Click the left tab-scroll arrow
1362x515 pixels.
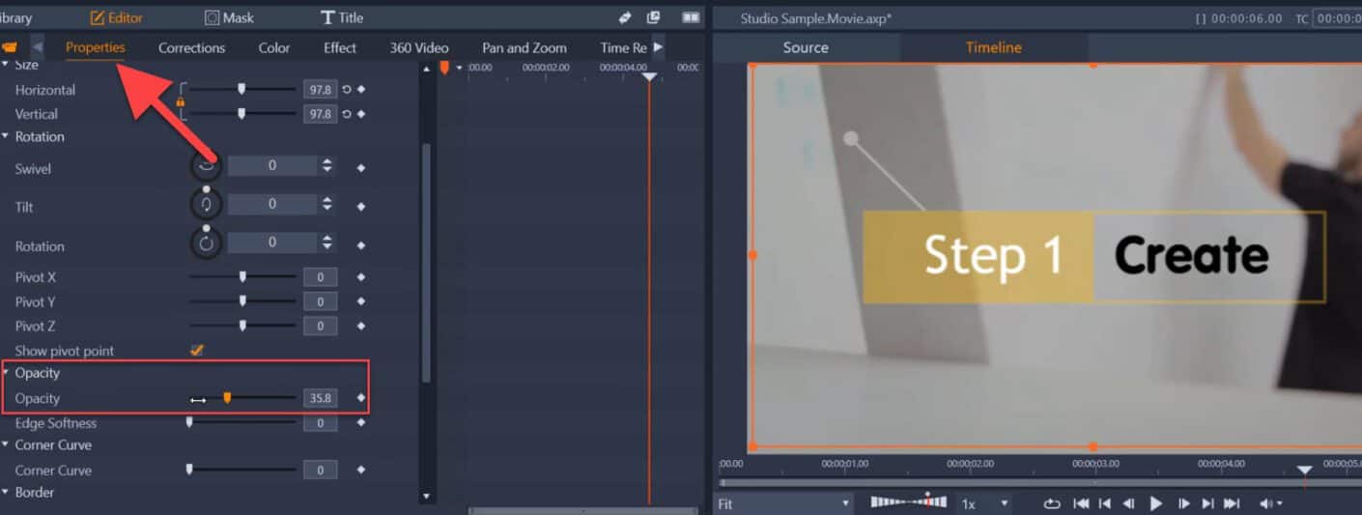point(37,47)
